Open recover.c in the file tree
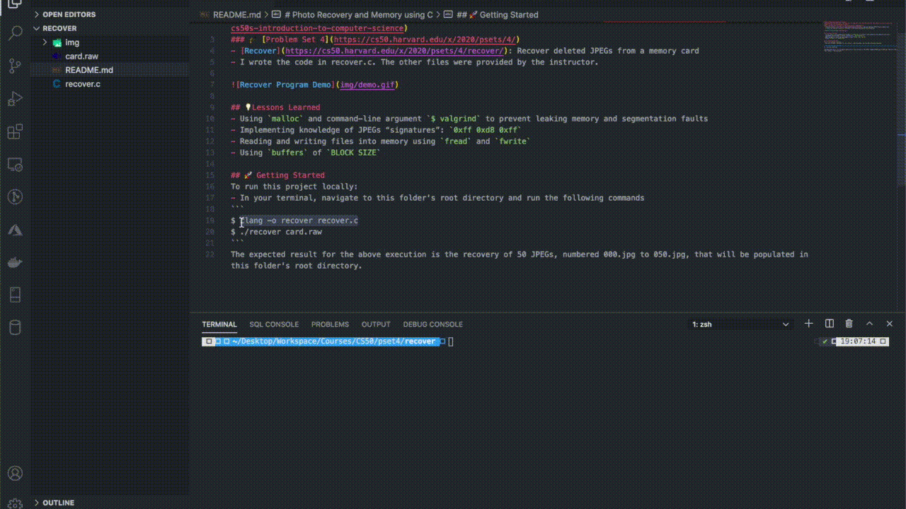Image resolution: width=906 pixels, height=509 pixels. [x=110, y=84]
